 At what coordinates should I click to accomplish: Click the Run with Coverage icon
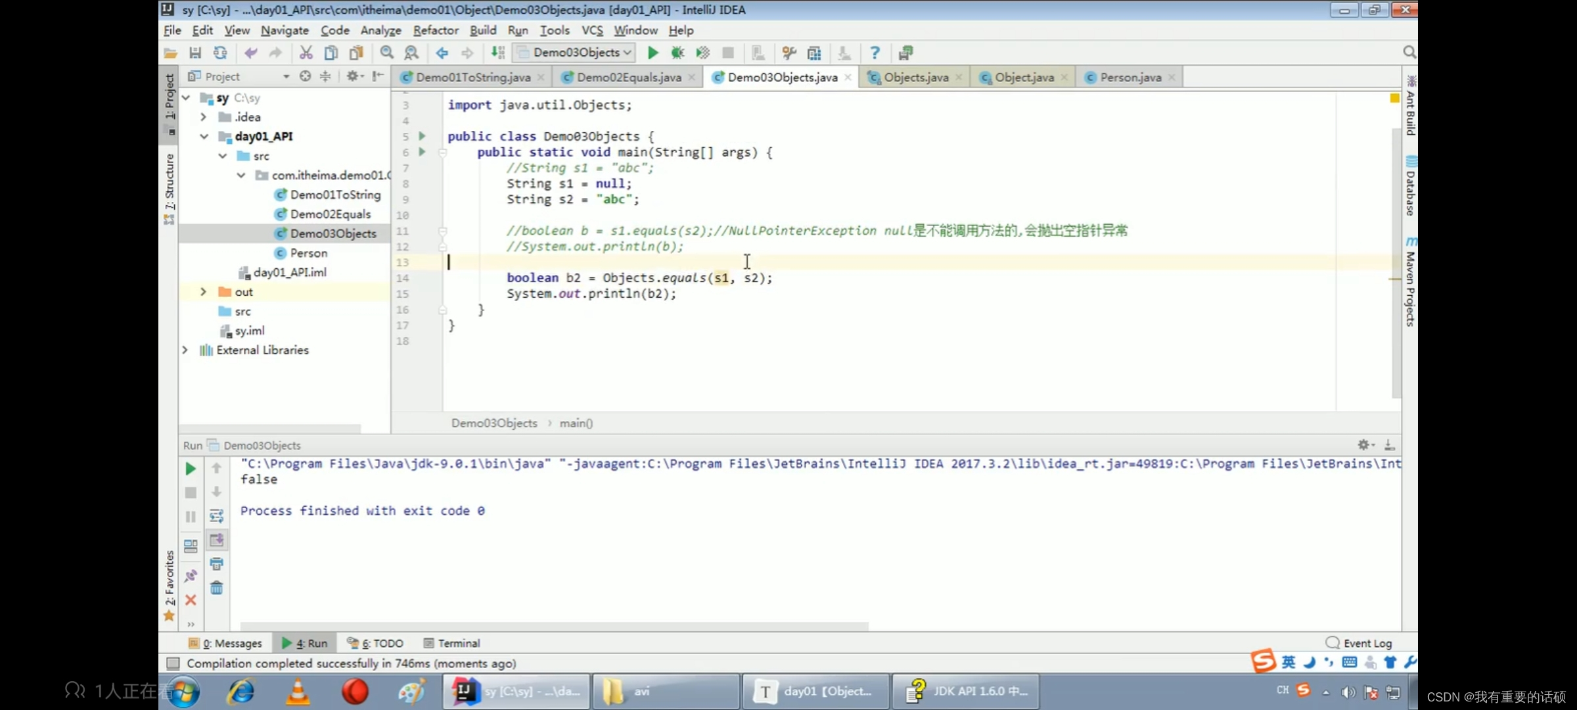(703, 53)
